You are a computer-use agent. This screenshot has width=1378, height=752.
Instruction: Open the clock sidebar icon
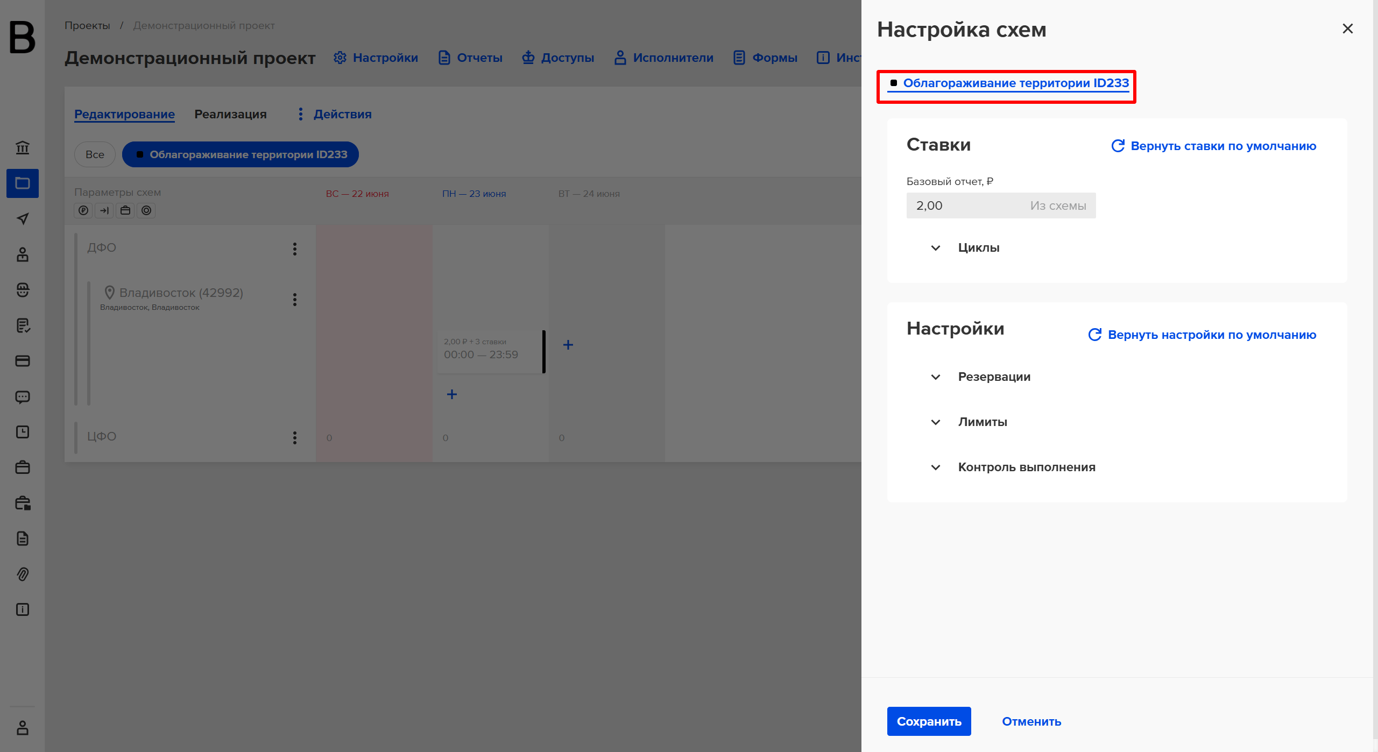coord(23,432)
